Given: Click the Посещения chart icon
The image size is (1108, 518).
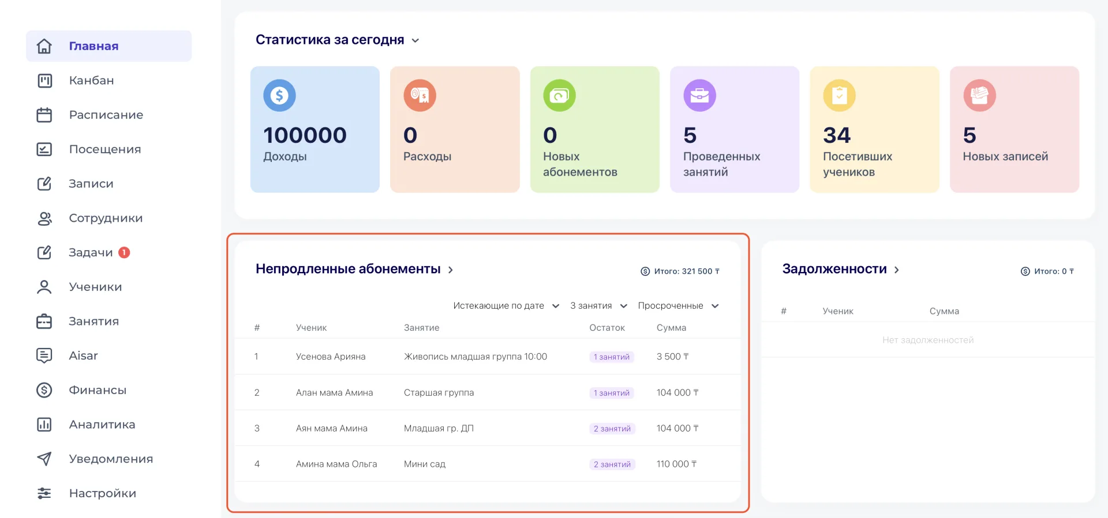Looking at the screenshot, I should [44, 149].
